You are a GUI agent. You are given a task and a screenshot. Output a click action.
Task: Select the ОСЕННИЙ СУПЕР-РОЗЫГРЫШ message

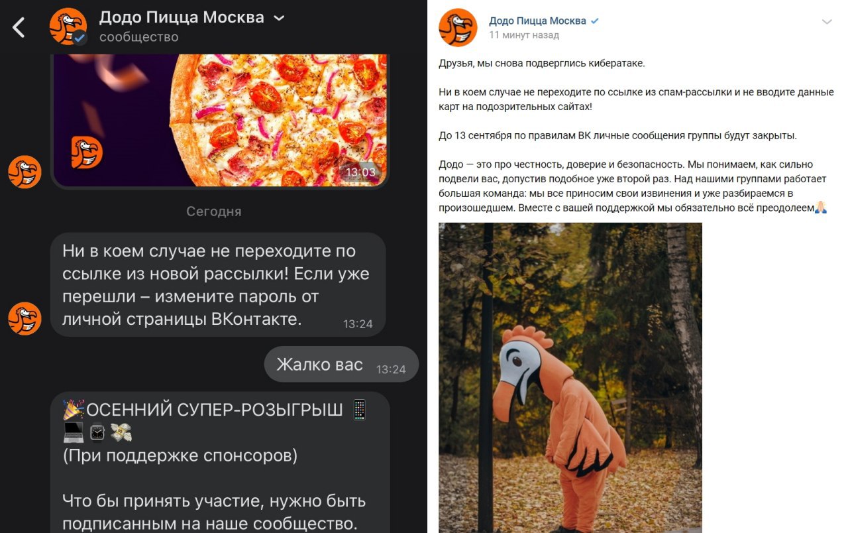coord(220,462)
